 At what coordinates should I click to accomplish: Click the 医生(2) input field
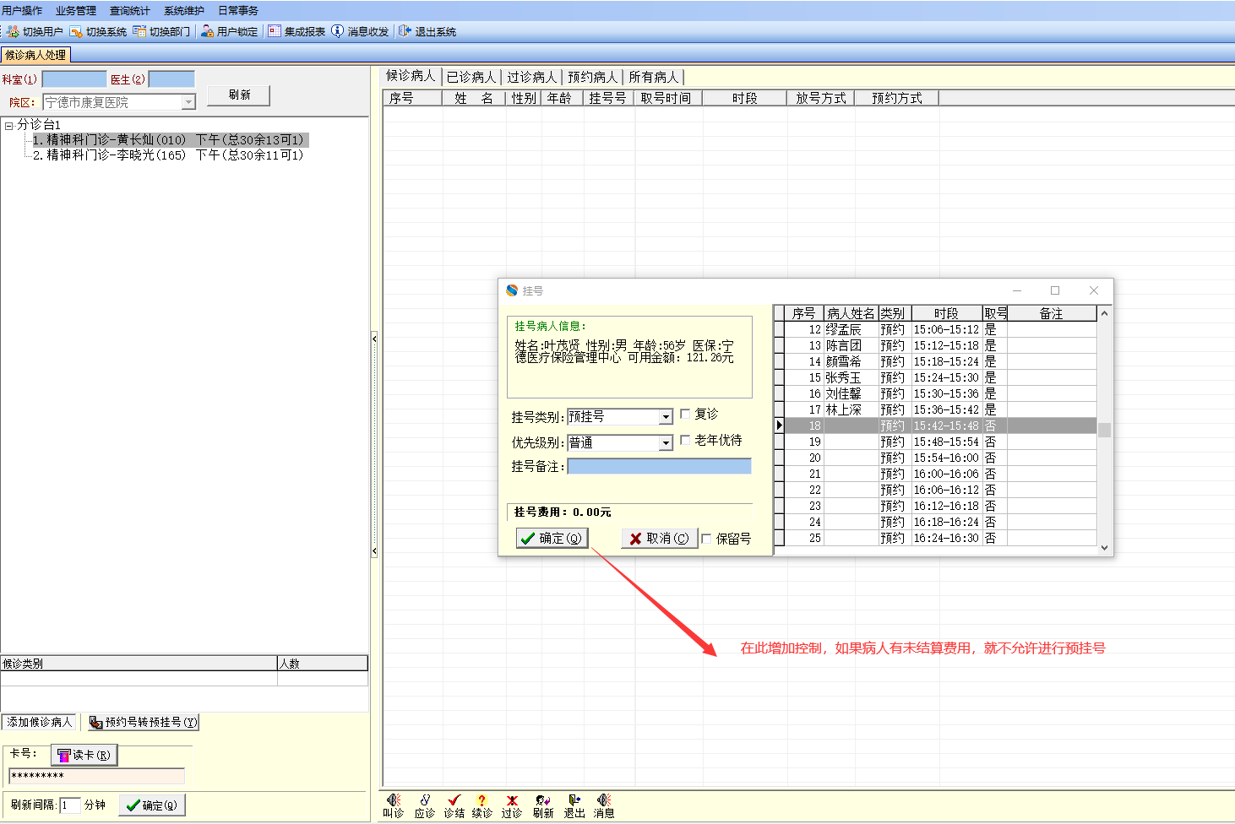click(x=171, y=79)
